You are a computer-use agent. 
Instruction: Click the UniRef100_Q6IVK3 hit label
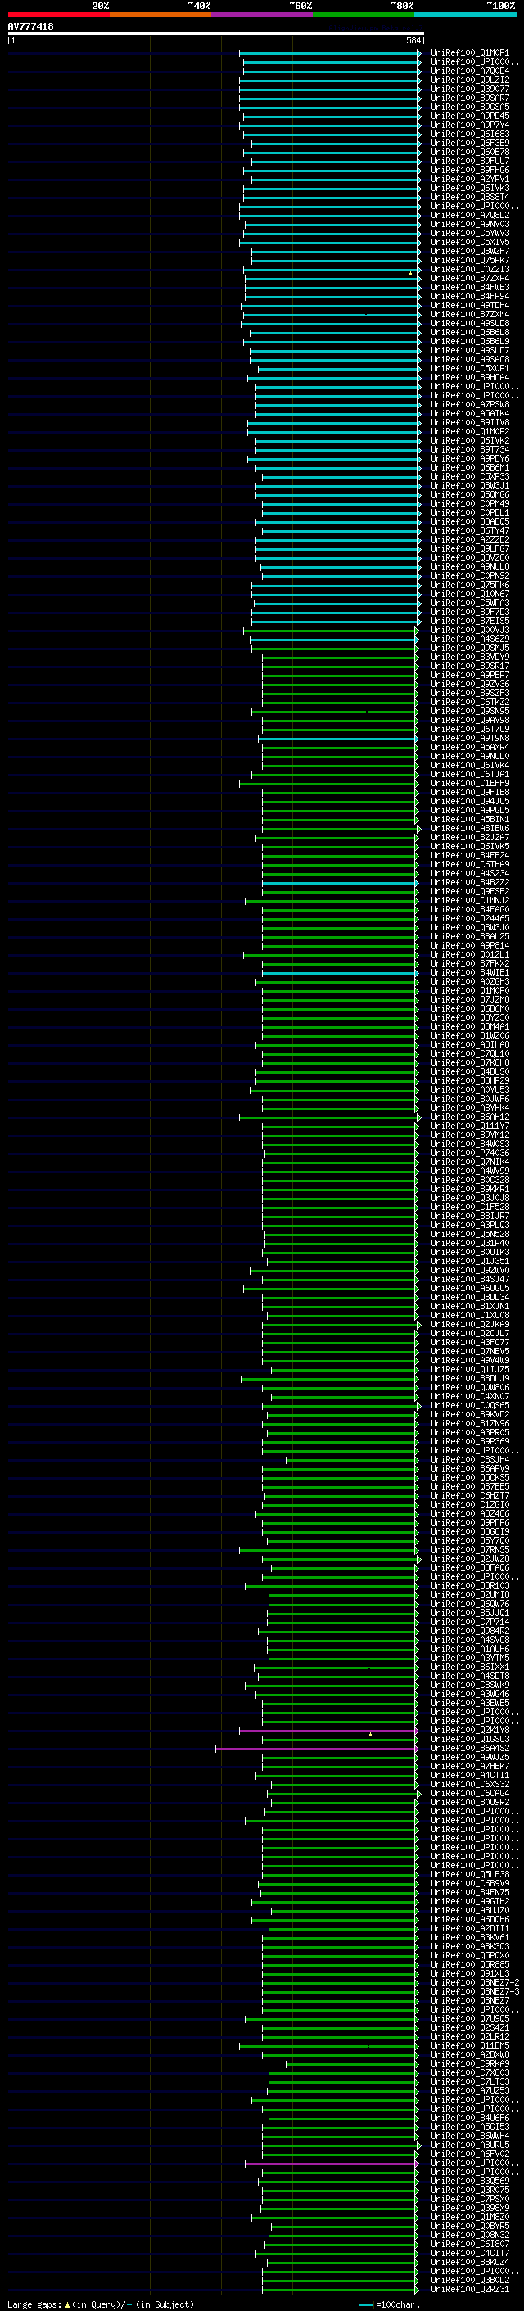click(470, 188)
